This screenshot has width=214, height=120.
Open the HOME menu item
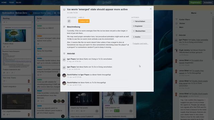(x=4, y=2)
